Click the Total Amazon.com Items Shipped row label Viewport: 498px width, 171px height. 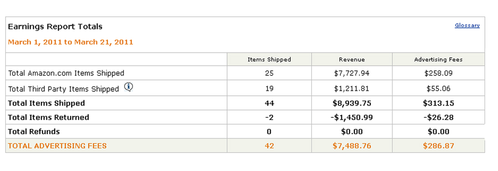(x=66, y=73)
